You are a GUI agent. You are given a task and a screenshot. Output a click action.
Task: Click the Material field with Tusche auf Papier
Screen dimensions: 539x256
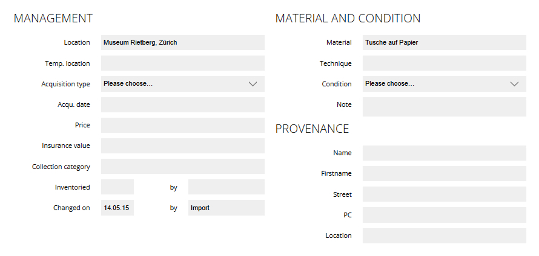444,43
